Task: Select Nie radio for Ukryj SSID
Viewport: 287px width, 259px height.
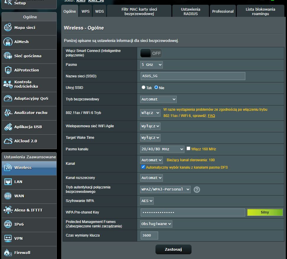Action: [x=156, y=87]
